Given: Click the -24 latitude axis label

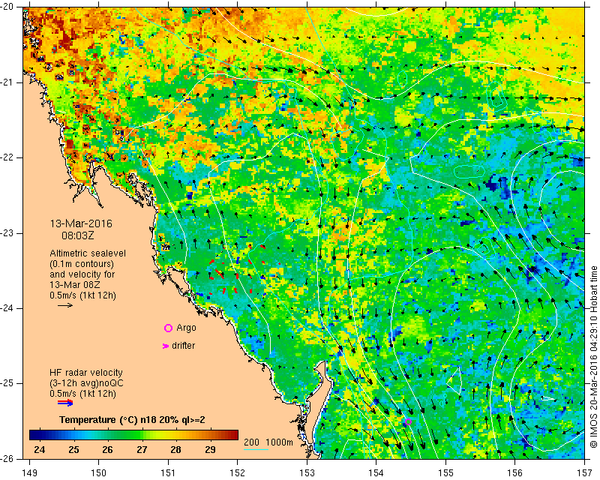Looking at the screenshot, I should 8,308.
